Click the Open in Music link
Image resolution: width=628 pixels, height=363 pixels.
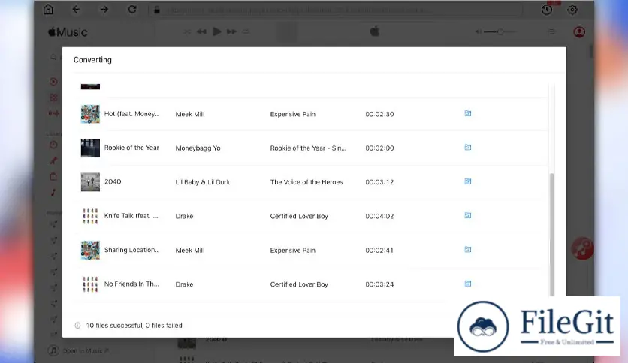pyautogui.click(x=78, y=350)
